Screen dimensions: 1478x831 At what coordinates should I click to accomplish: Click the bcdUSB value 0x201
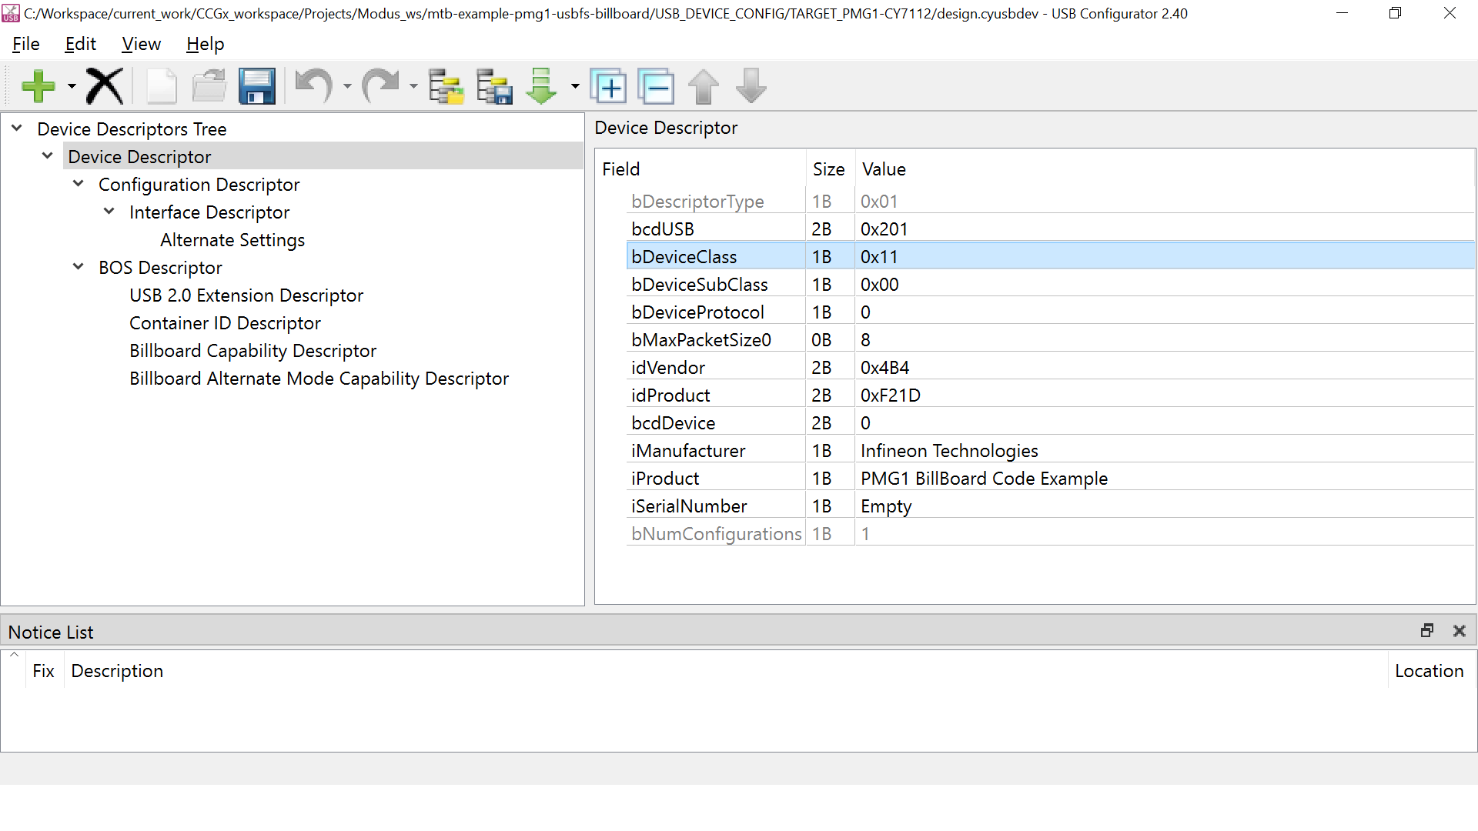pos(884,229)
